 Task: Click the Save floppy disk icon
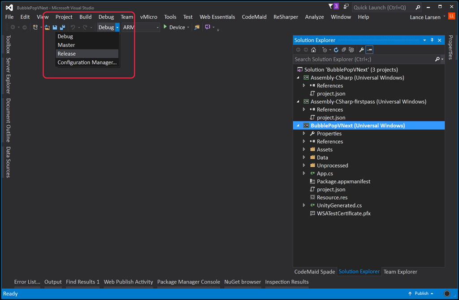tap(55, 27)
